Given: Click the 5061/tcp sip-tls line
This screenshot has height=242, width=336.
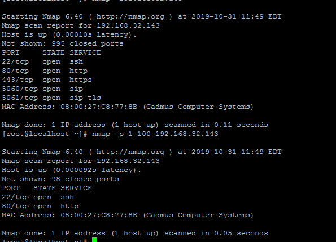Looking at the screenshot, I should point(51,98).
